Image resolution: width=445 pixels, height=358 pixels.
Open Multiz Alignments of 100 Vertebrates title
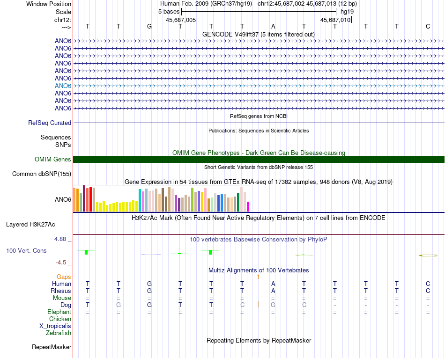[259, 270]
